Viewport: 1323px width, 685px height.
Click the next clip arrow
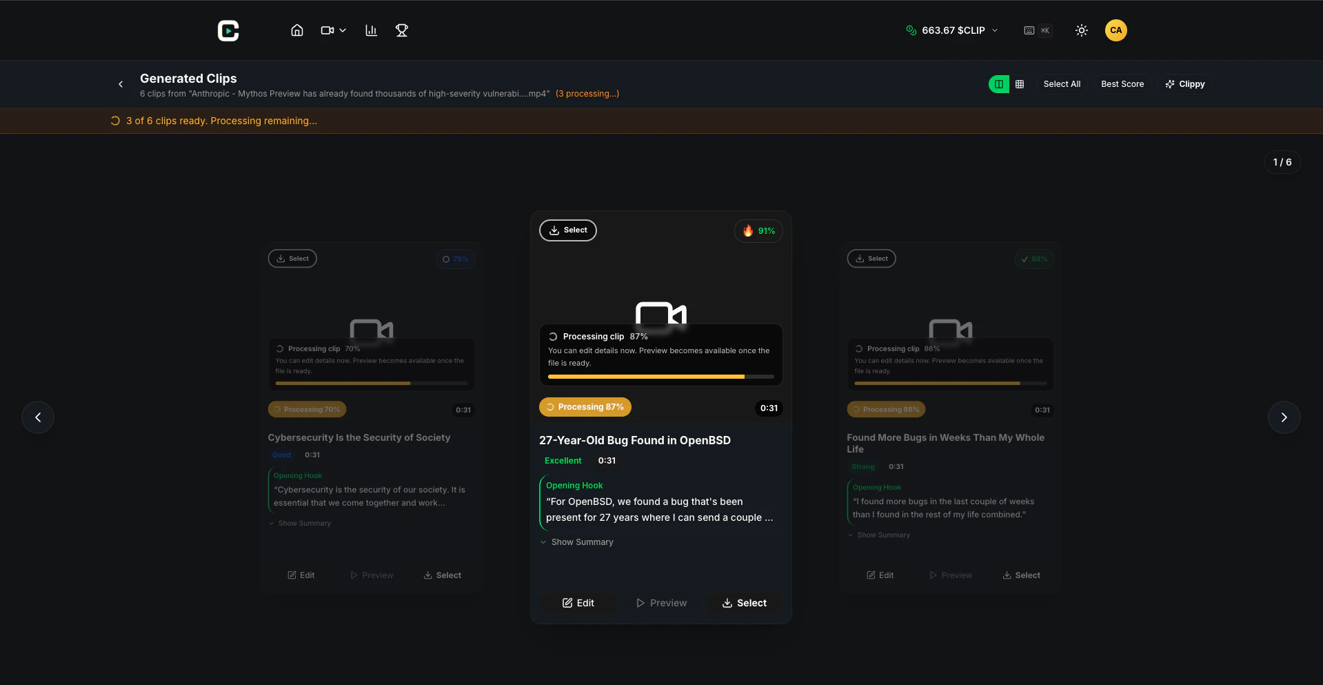[1284, 417]
